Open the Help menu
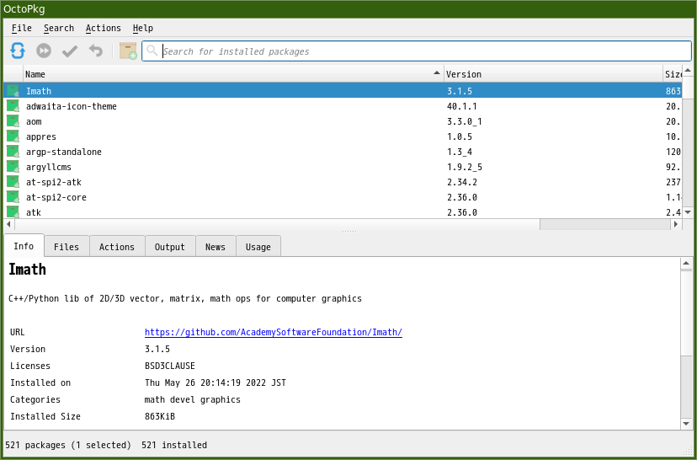 143,28
